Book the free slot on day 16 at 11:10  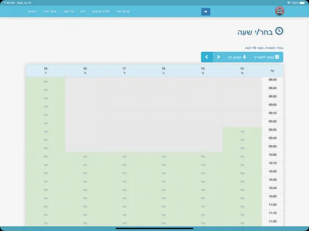tap(163, 215)
